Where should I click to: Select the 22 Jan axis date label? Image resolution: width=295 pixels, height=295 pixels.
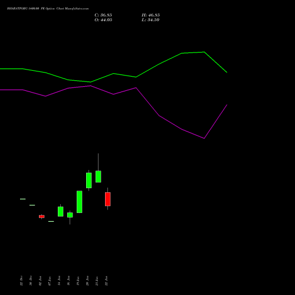pos(106,281)
